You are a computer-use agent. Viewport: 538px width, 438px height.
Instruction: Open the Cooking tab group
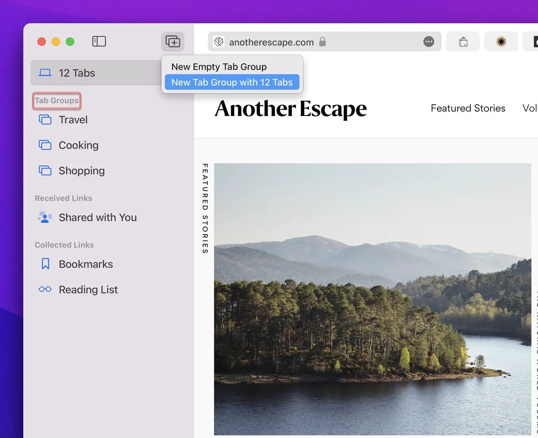coord(78,145)
